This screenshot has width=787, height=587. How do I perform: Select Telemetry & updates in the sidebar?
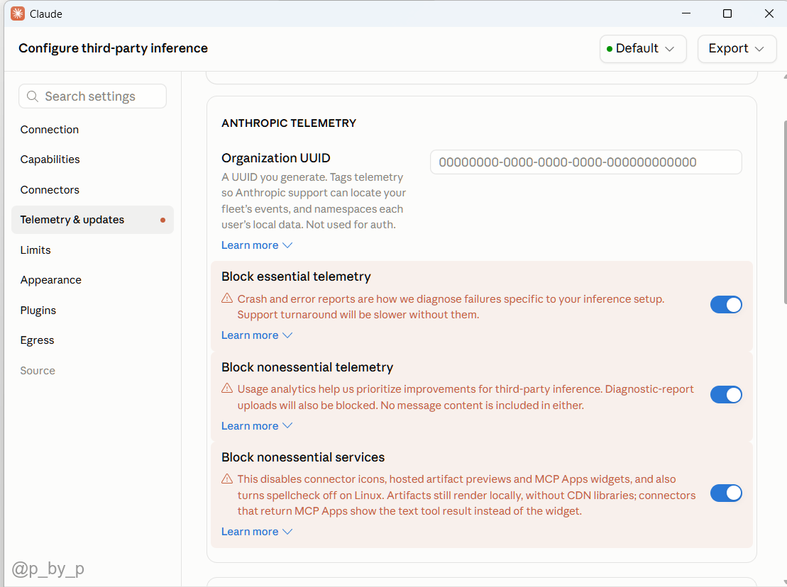tap(92, 220)
